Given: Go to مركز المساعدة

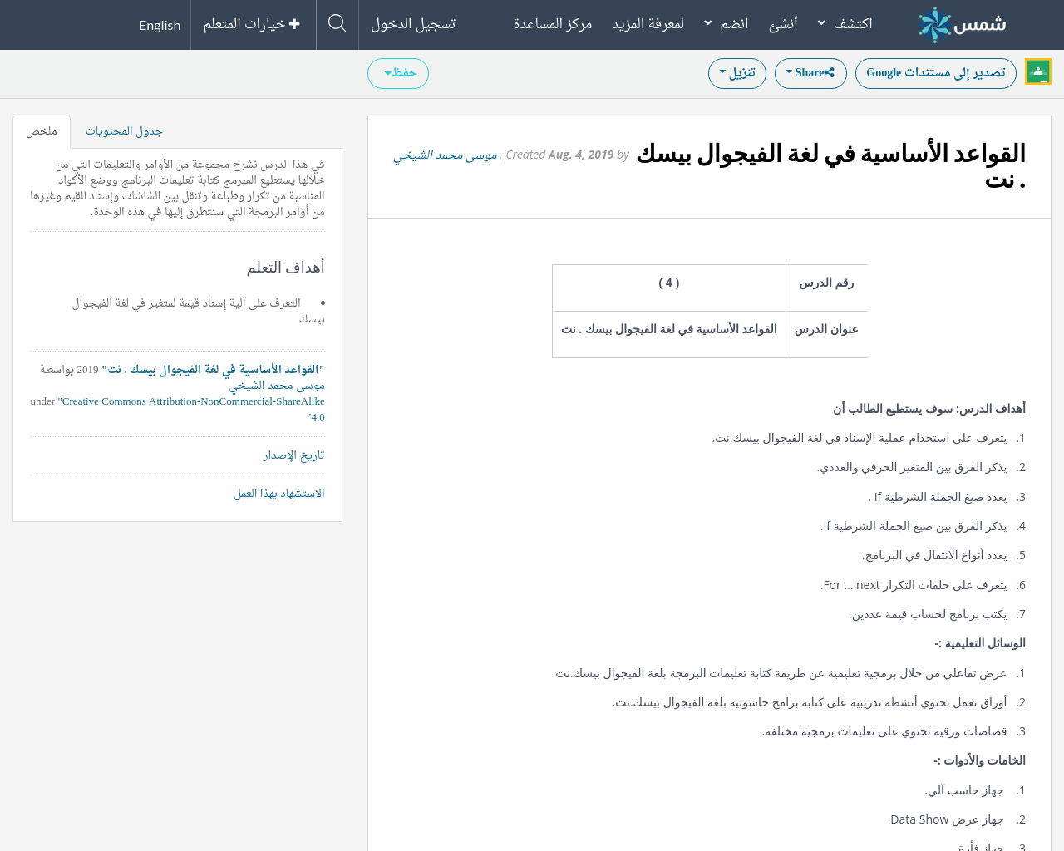Looking at the screenshot, I should click(553, 23).
